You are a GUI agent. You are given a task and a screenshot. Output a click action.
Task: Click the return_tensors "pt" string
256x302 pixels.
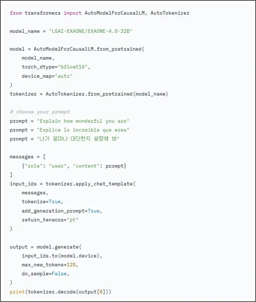point(72,220)
